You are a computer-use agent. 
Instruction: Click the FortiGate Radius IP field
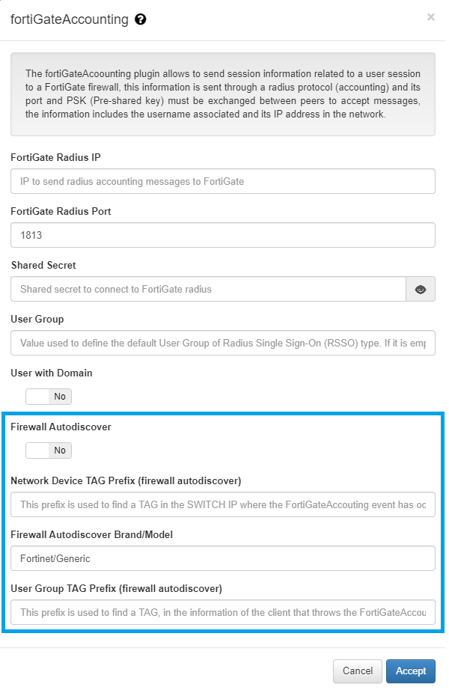(223, 181)
